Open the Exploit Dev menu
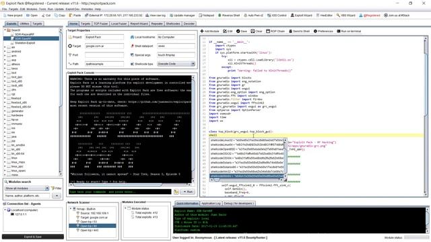The width and height of the screenshot is (431, 242). (x=72, y=9)
